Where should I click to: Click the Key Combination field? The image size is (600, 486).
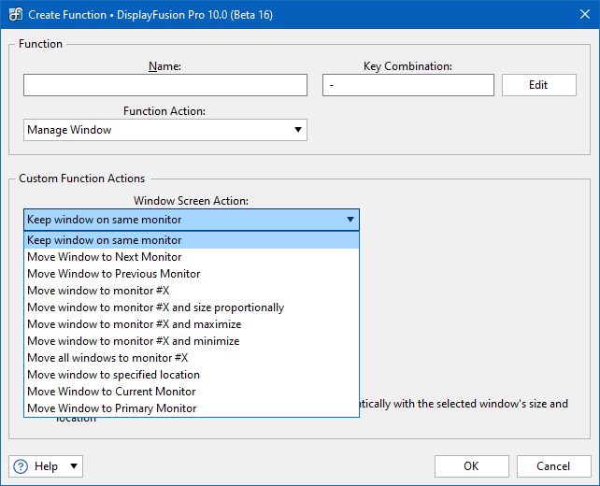click(407, 85)
